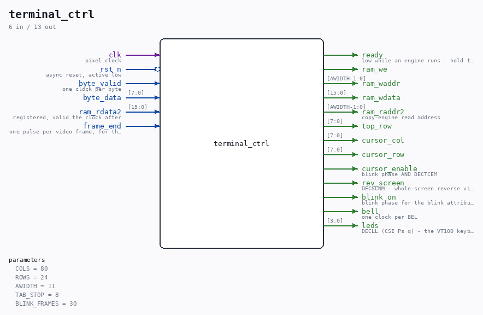Click [AWIDTH-1:0] width above ram_waddr
Image resolution: width=483 pixels, height=315 pixels.
coord(346,79)
